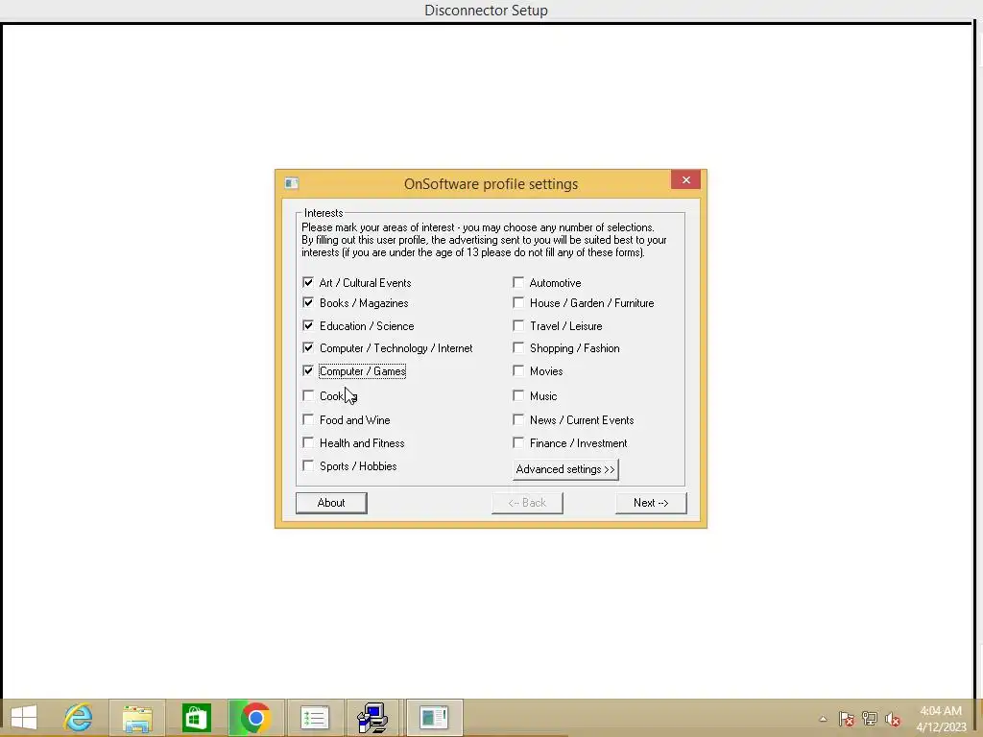The width and height of the screenshot is (983, 737).
Task: Uncheck Computer / Technology / Internet checkbox
Action: [308, 347]
